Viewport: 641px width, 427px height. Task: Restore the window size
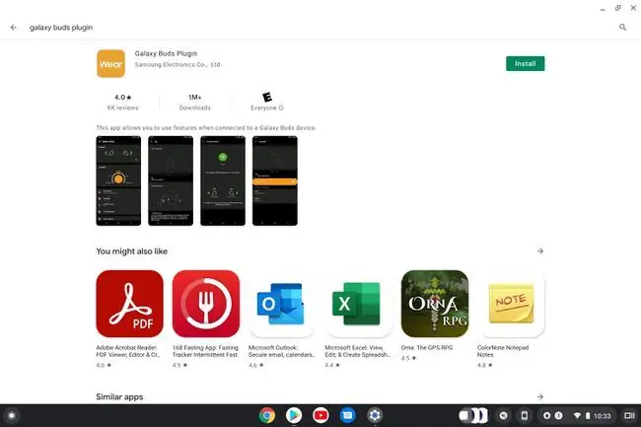tap(617, 8)
